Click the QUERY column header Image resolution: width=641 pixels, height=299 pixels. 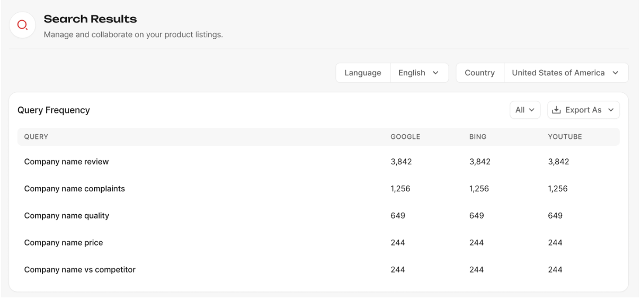(x=36, y=137)
